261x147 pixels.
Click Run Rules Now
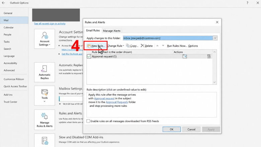177,46
